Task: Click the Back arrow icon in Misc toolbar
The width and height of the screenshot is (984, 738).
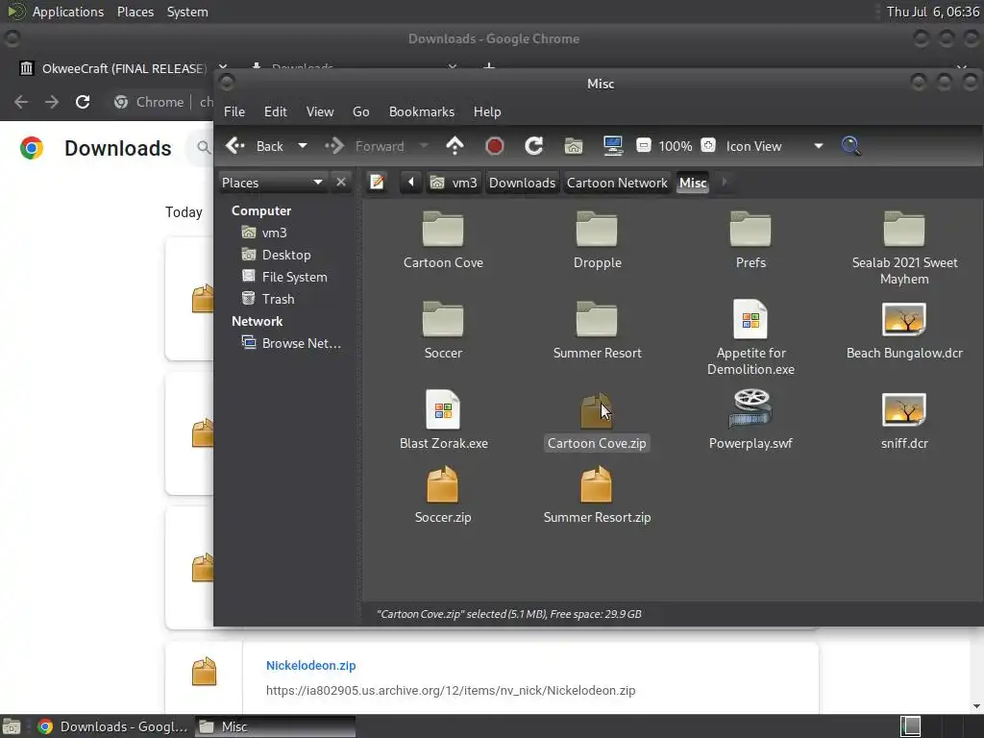Action: tap(236, 146)
